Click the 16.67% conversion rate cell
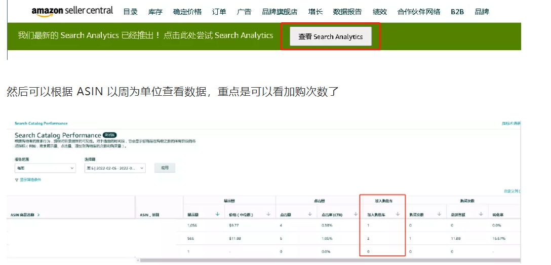551x265 pixels. [499, 239]
